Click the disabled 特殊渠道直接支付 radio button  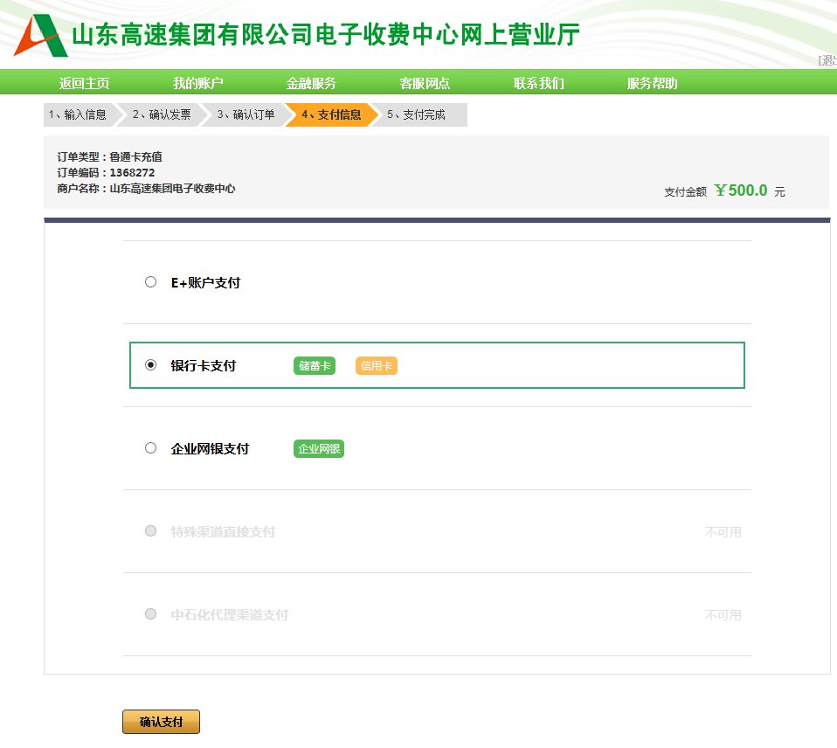pyautogui.click(x=150, y=531)
